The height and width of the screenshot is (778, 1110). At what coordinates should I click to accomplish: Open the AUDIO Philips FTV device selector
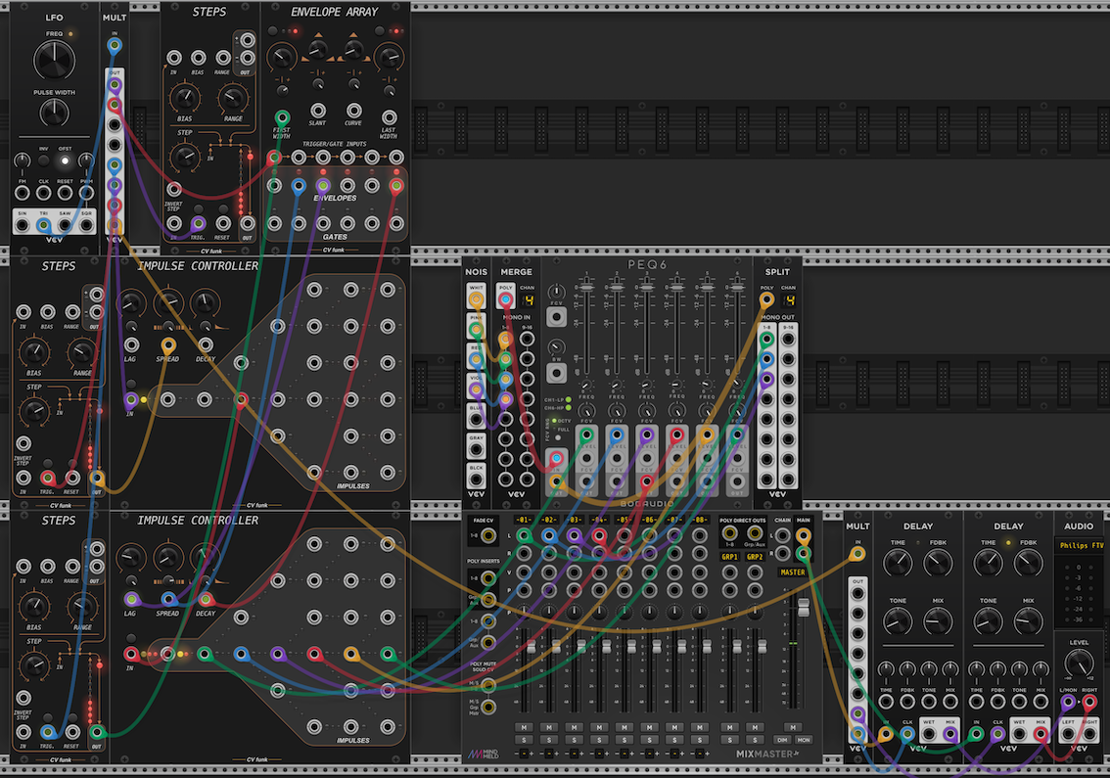(x=1081, y=546)
